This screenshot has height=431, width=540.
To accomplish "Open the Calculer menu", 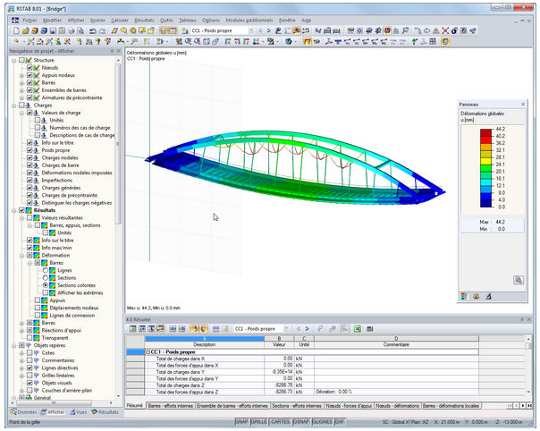I will click(x=120, y=21).
